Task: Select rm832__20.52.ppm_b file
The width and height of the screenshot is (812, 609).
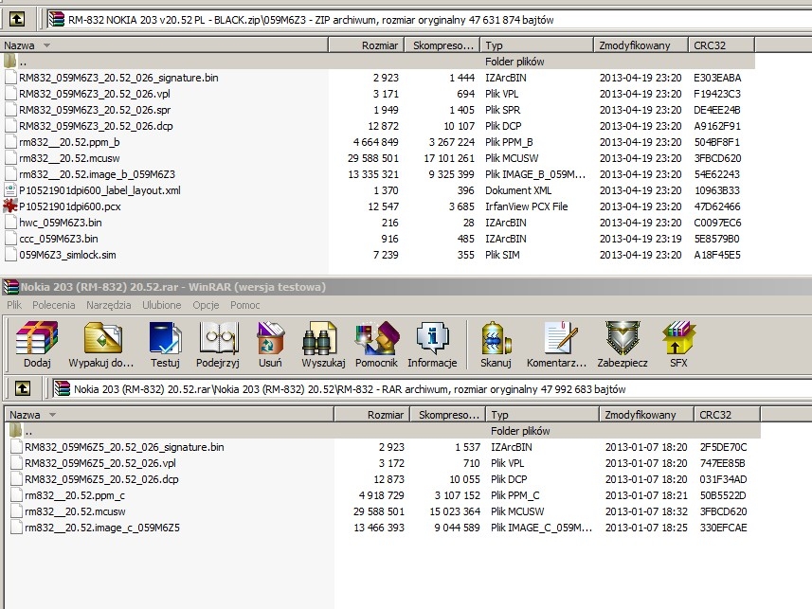Action: pos(69,142)
